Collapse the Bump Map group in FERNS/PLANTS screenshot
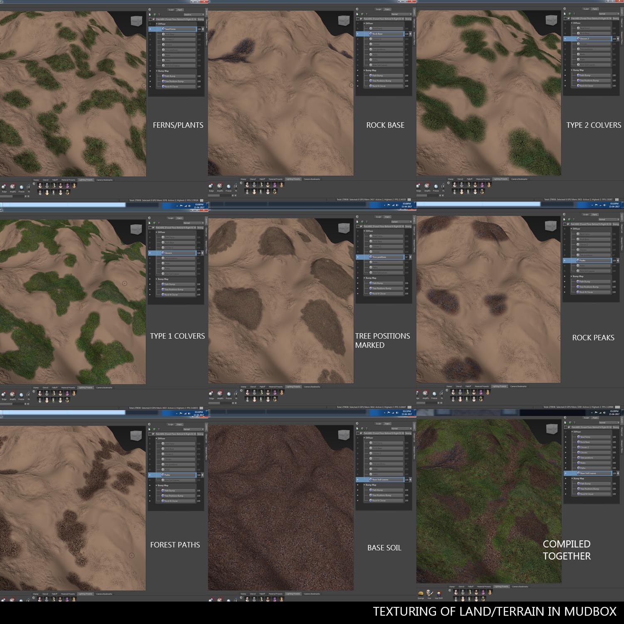The height and width of the screenshot is (624, 624). [157, 71]
